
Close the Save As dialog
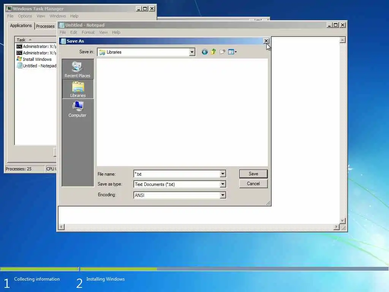pyautogui.click(x=266, y=41)
